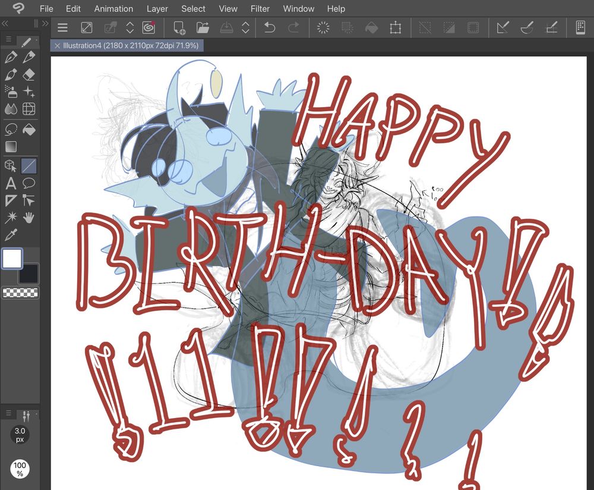
Task: Click the sub tool pen shortcut icon
Action: click(x=27, y=42)
